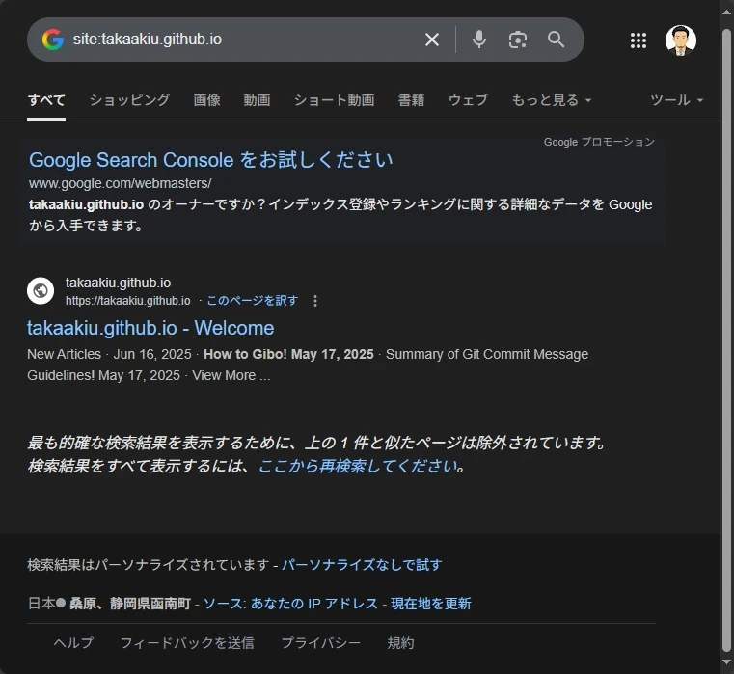Click the vertical scrollbar thumb

tap(726, 340)
